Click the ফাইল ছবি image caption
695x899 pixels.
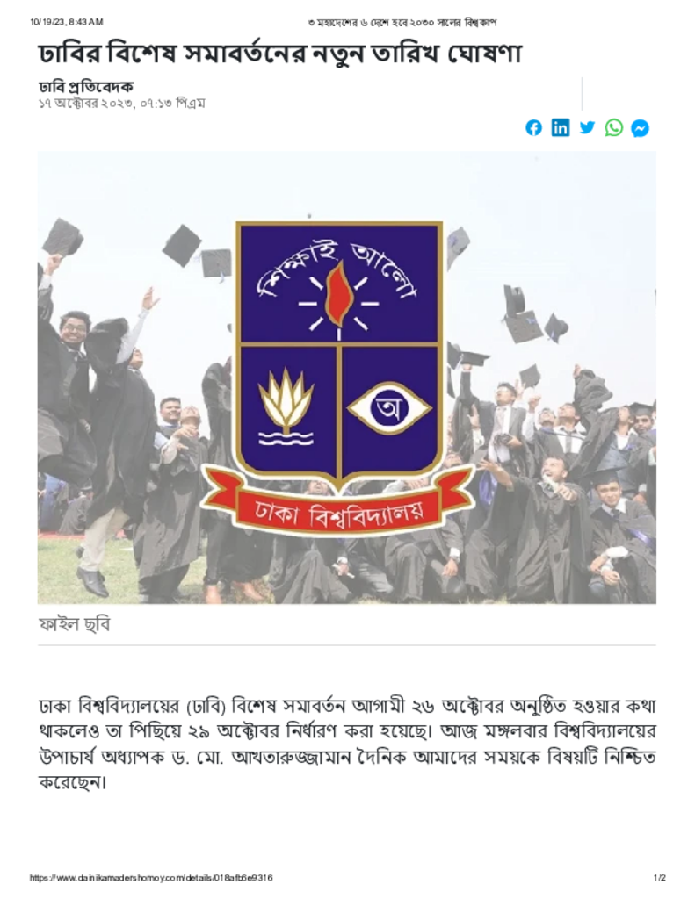click(x=74, y=624)
